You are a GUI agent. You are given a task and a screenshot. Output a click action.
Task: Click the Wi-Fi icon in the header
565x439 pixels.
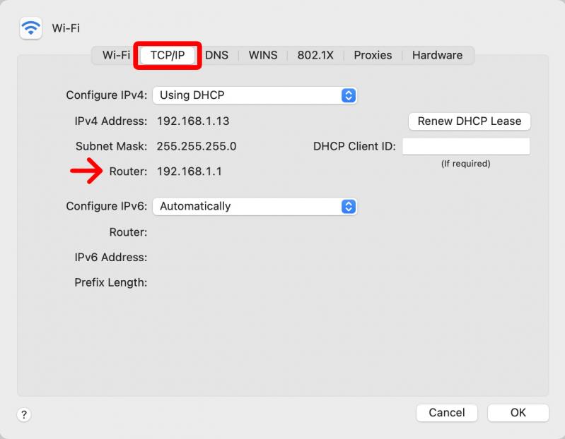pos(30,28)
